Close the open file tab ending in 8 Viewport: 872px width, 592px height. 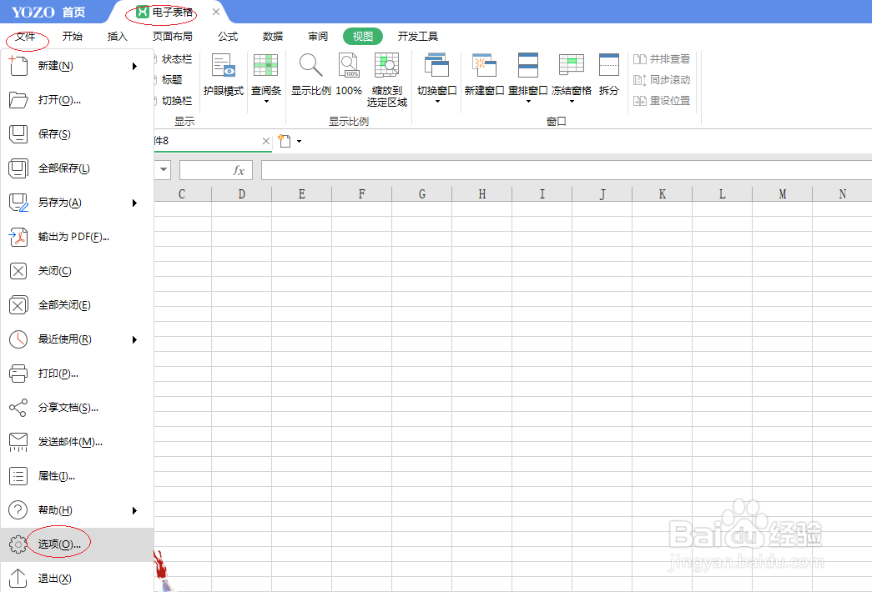pyautogui.click(x=266, y=141)
